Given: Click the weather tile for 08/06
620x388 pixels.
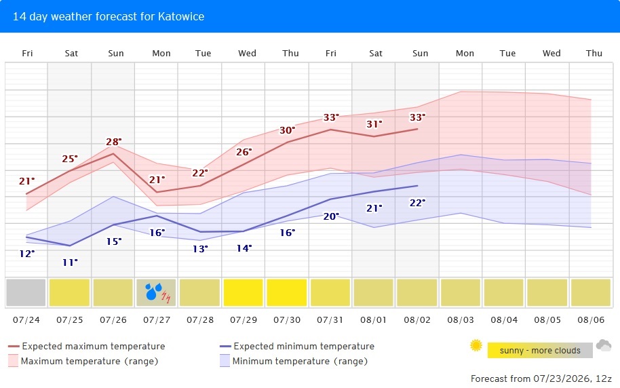Looking at the screenshot, I should [591, 292].
